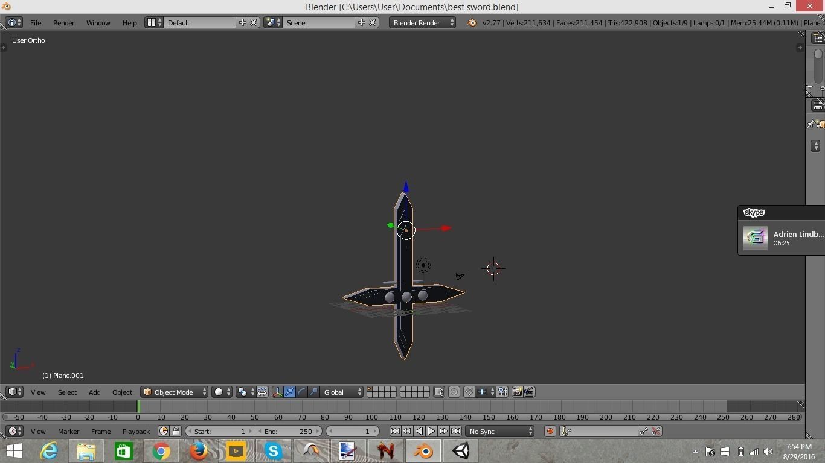
Task: Open the snap element type selector
Action: point(486,392)
